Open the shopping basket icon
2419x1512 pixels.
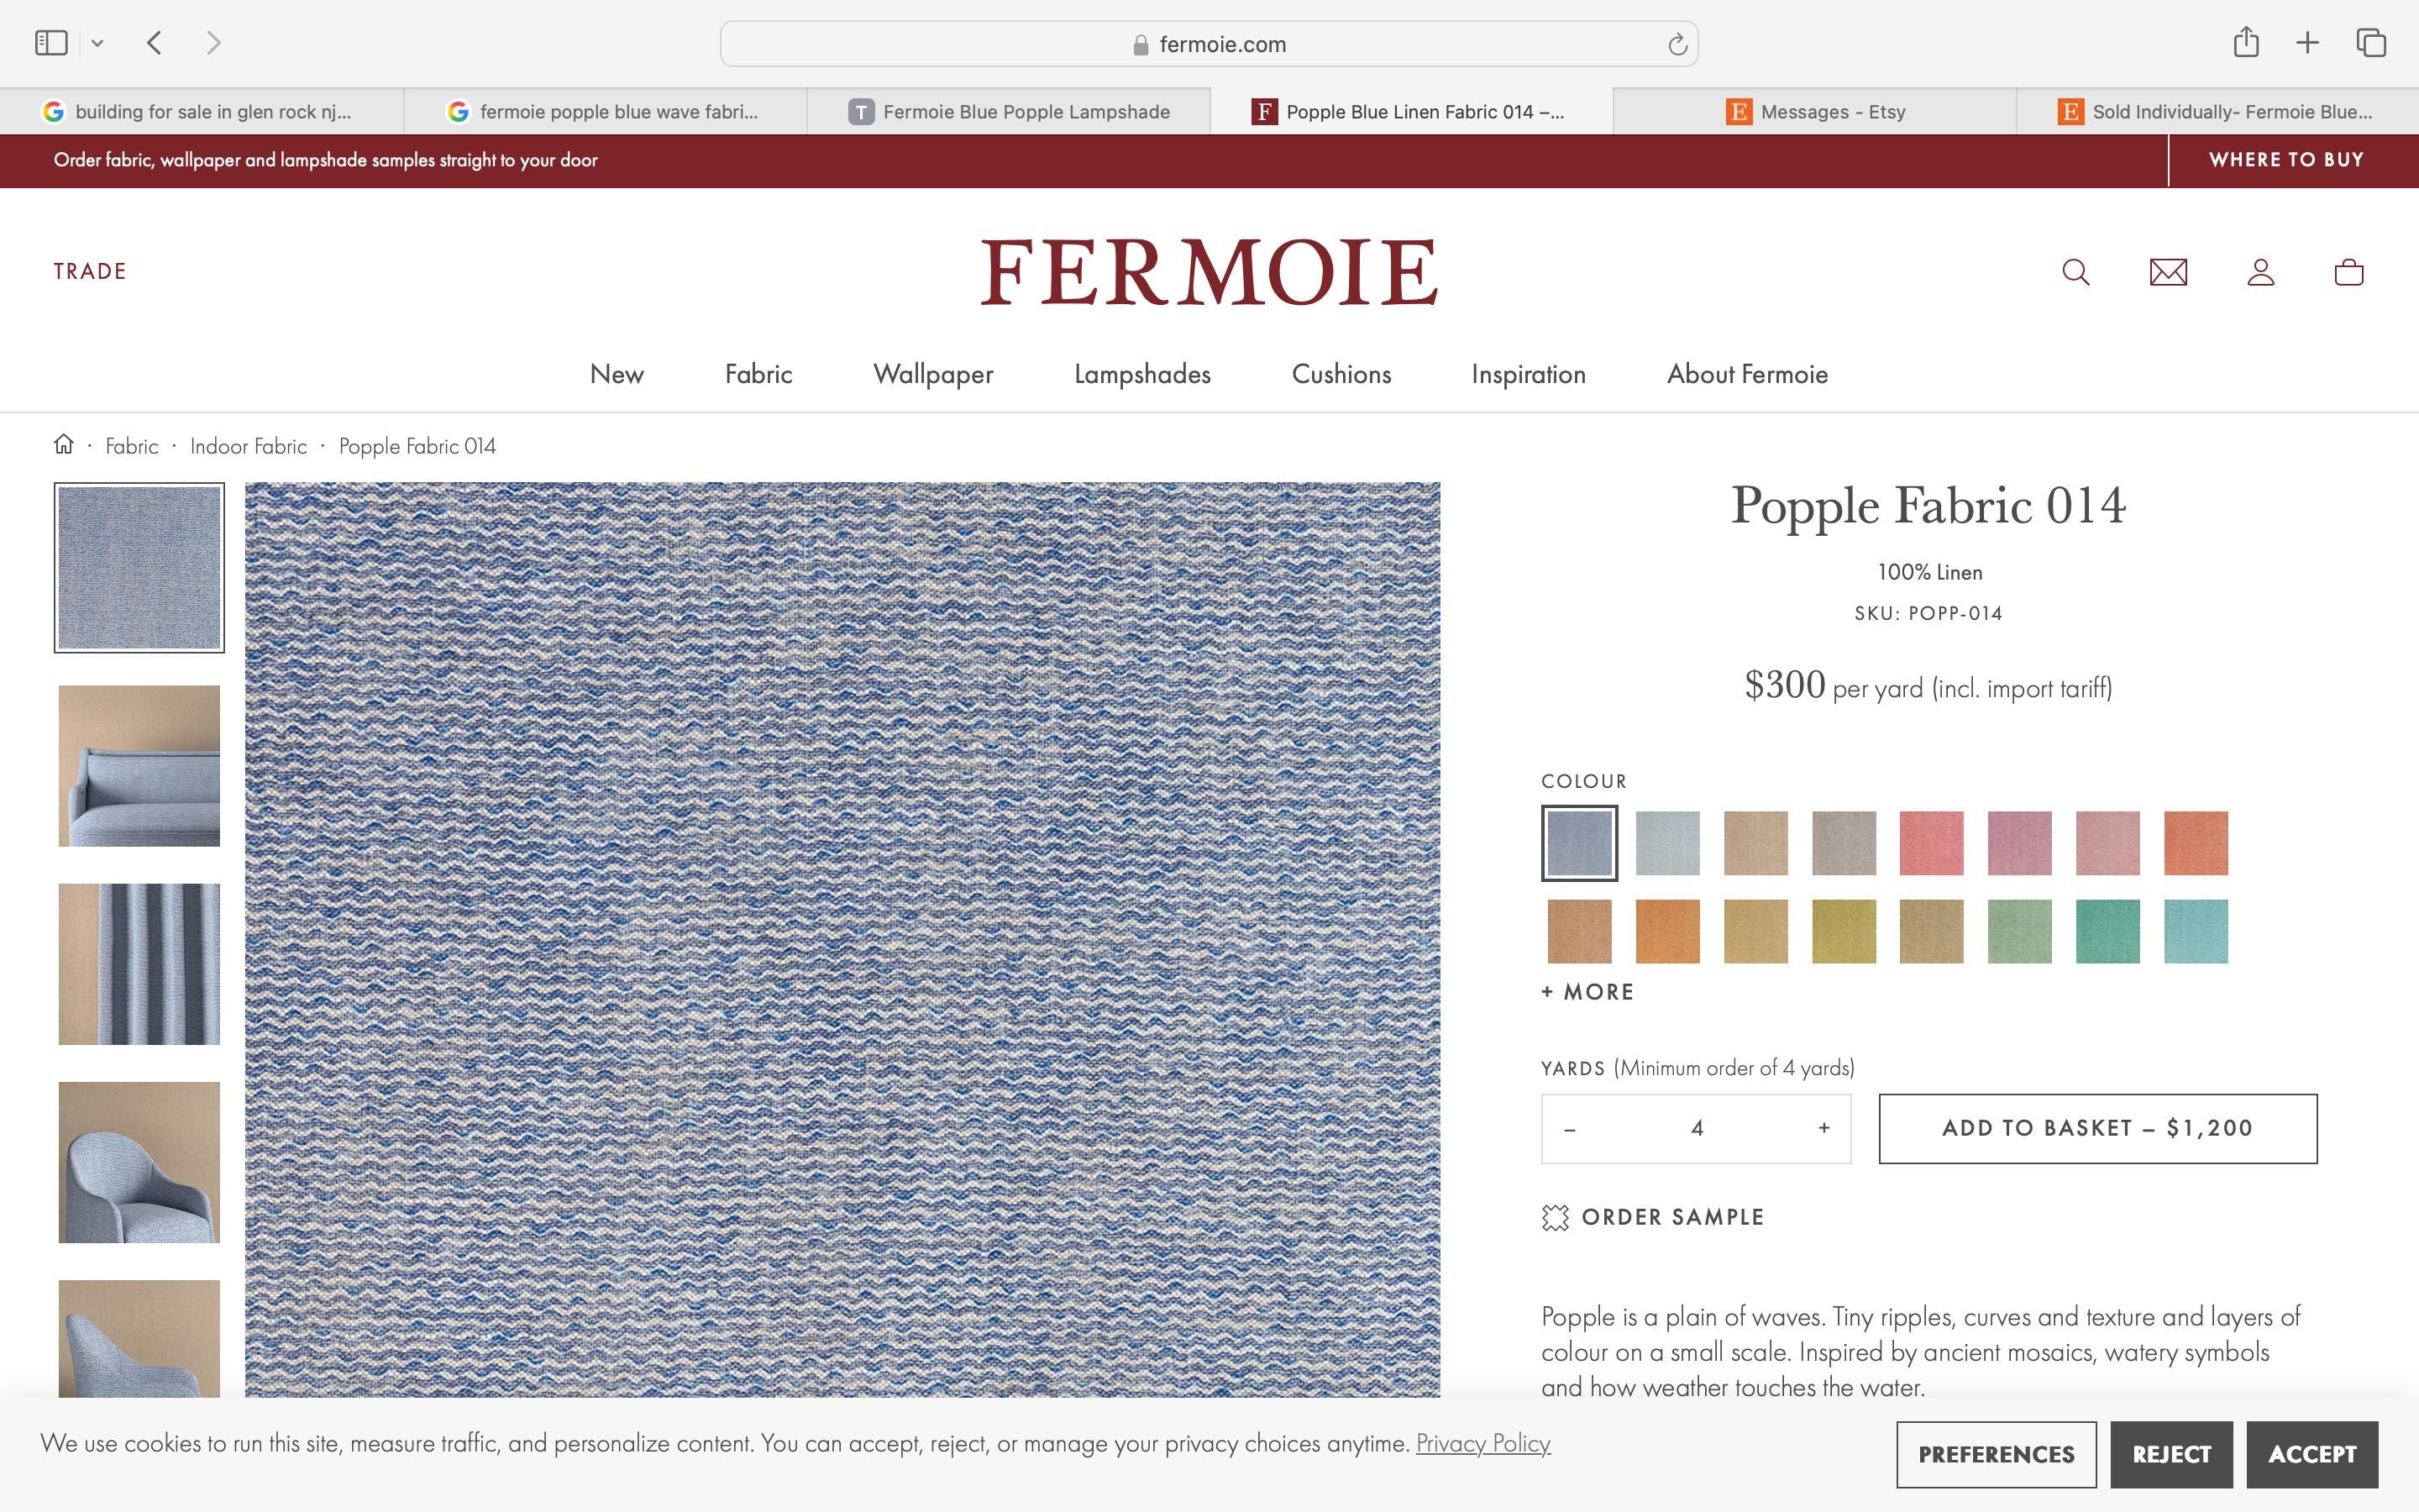2348,272
